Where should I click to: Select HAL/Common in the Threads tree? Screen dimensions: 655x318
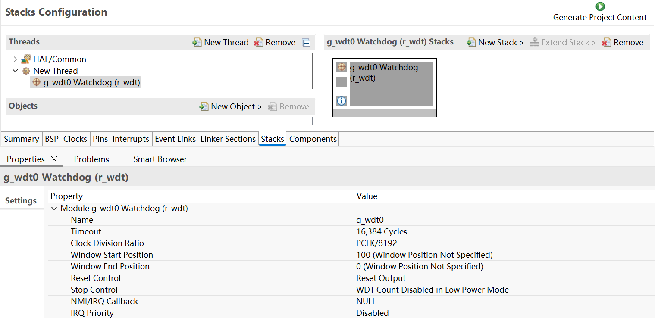click(x=60, y=59)
